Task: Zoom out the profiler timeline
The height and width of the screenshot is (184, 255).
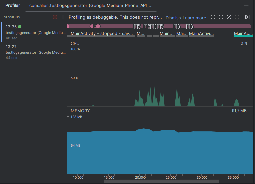Action: point(213,17)
